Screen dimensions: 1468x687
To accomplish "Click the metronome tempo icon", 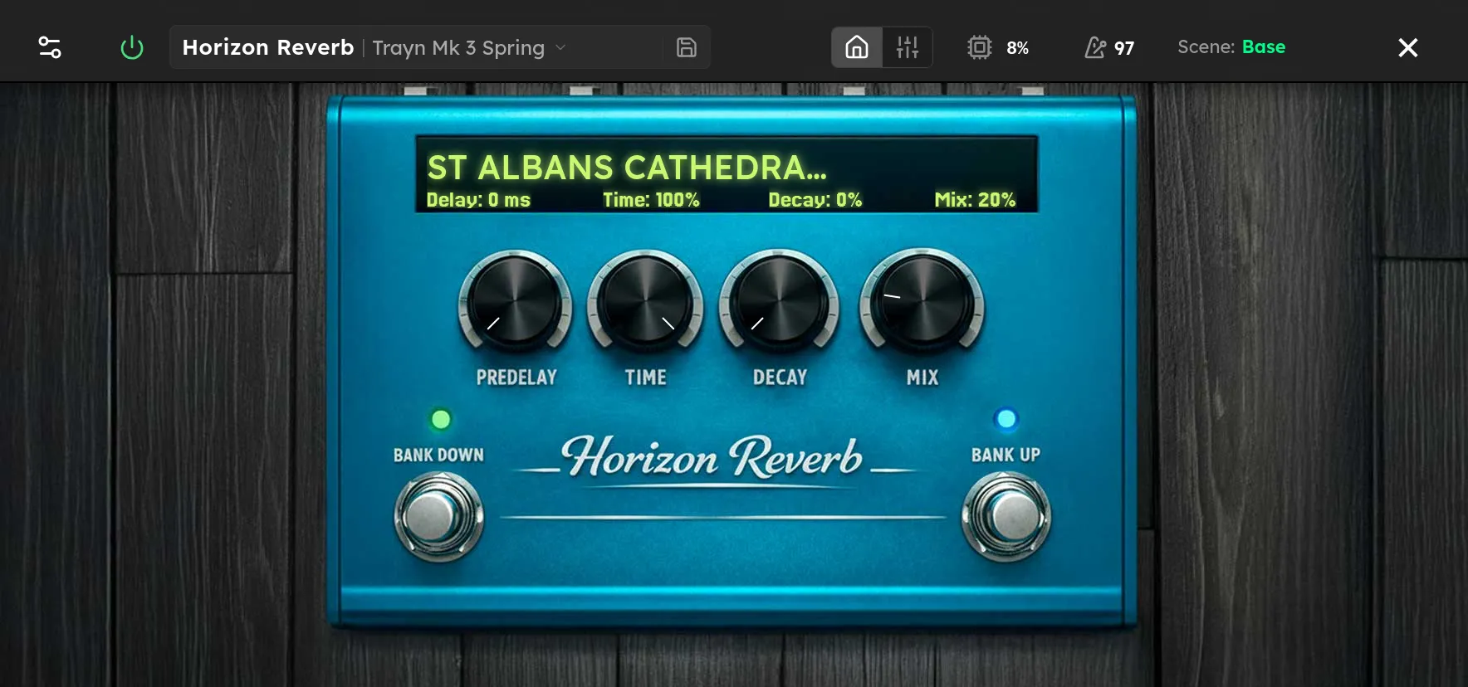I will click(1095, 47).
